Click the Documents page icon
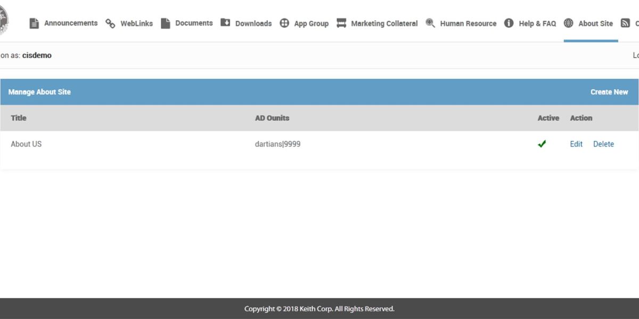This screenshot has height=319, width=639. click(165, 23)
